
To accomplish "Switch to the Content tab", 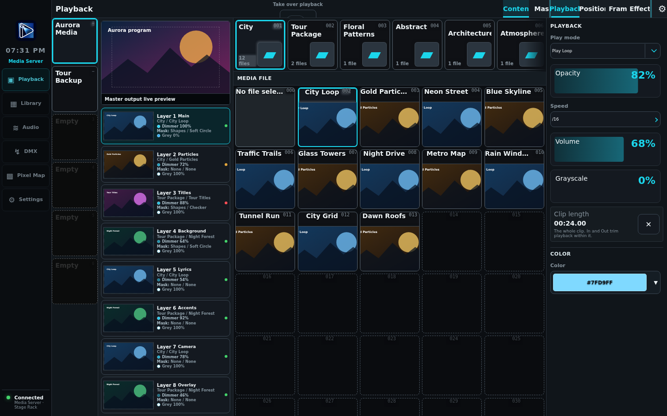I will 516,9.
